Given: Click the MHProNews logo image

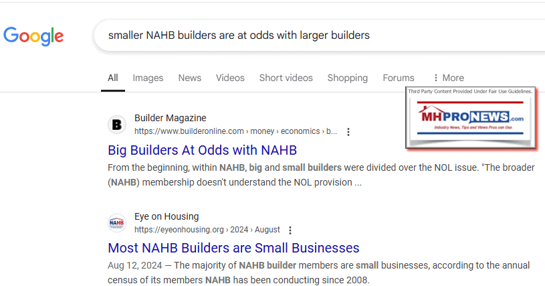Looking at the screenshot, I should pos(471,119).
